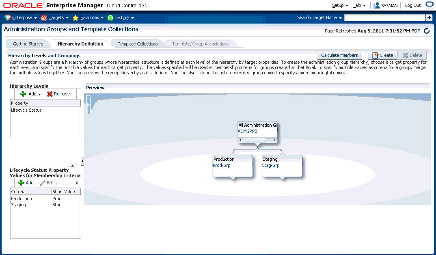The width and height of the screenshot is (436, 255).
Task: Click the Create button
Action: (383, 55)
